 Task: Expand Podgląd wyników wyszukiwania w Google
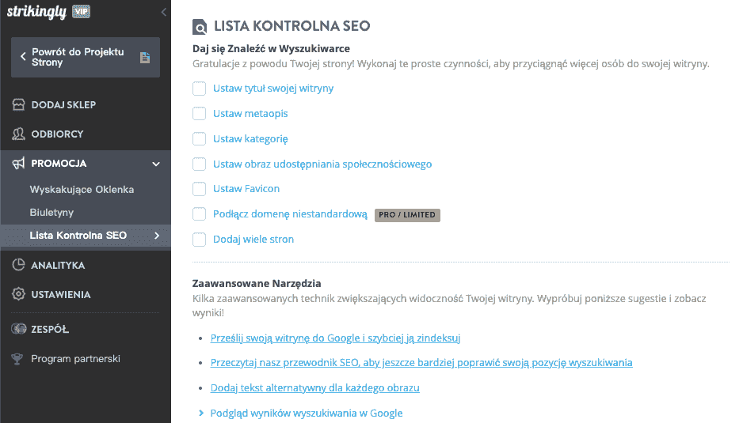tap(306, 413)
